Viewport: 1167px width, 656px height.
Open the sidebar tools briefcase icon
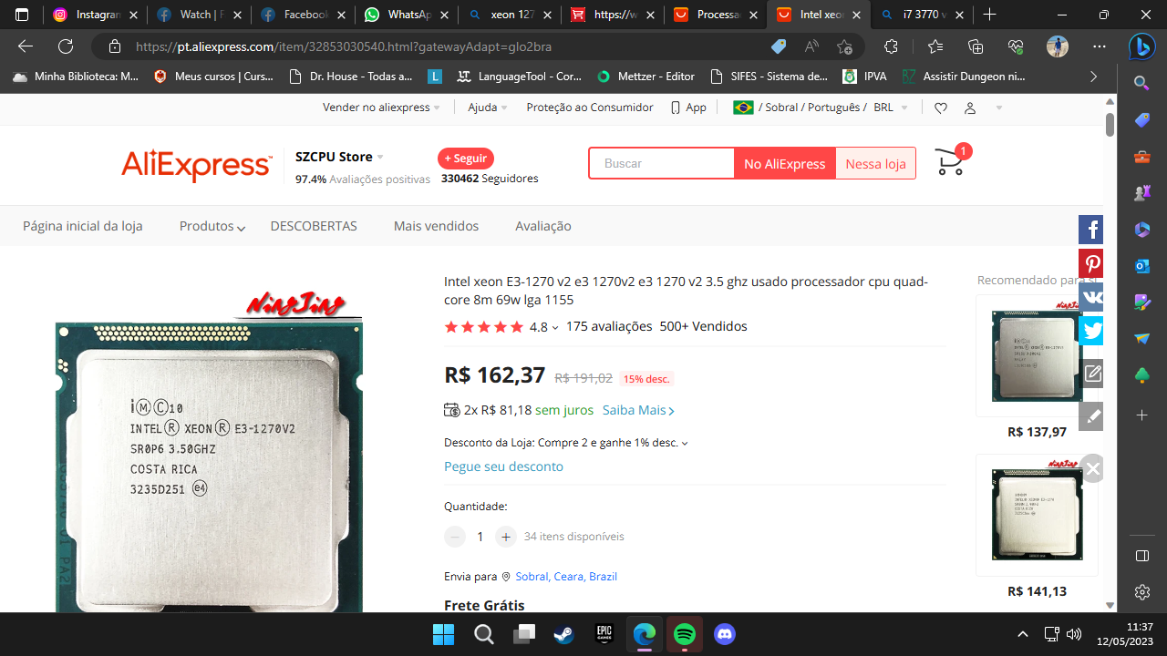point(1141,157)
